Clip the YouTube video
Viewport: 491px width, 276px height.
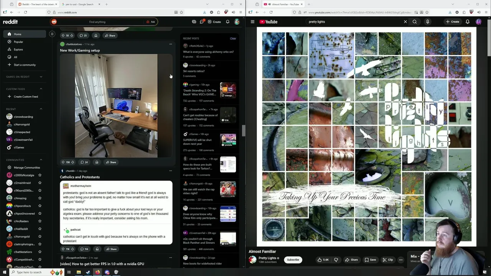pyautogui.click(x=388, y=260)
